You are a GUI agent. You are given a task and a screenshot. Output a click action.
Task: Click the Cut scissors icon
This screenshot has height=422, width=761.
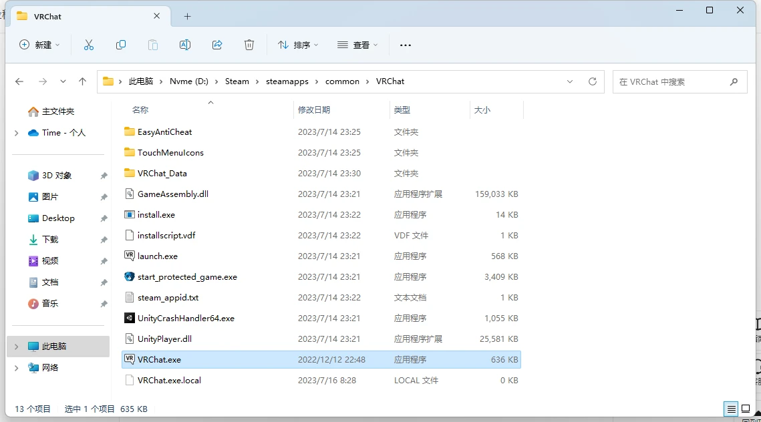[x=88, y=45]
